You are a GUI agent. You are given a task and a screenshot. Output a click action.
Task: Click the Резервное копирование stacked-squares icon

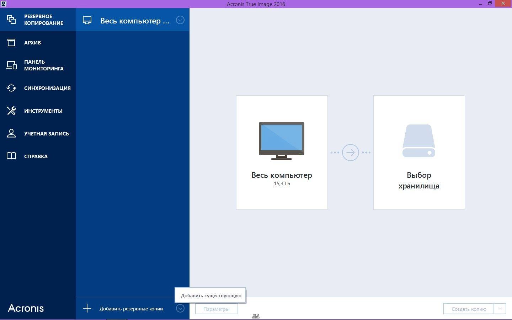pos(11,20)
